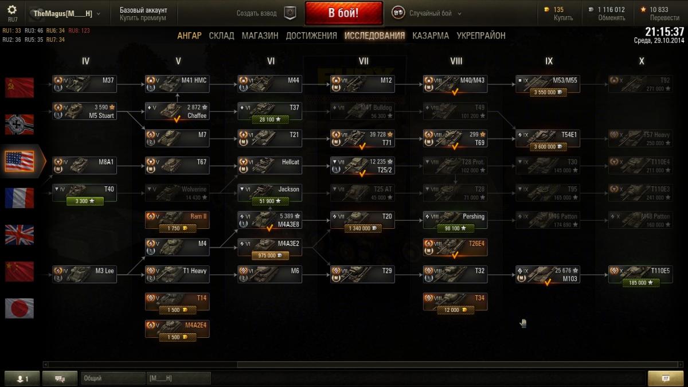Click Купить премиум link
The width and height of the screenshot is (688, 387).
click(x=143, y=18)
